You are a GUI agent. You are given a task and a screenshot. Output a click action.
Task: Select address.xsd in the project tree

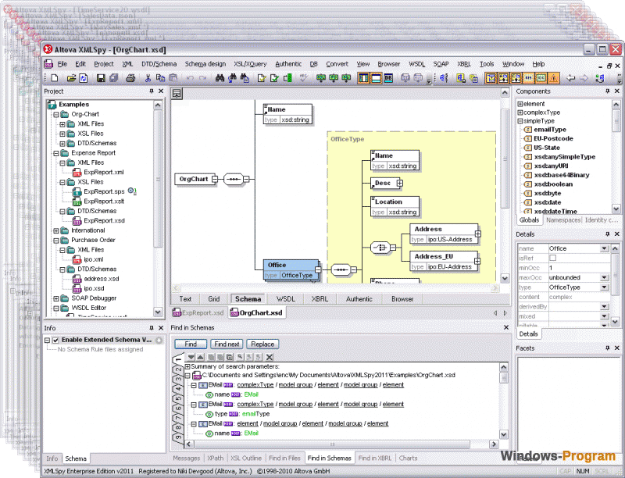[x=102, y=279]
